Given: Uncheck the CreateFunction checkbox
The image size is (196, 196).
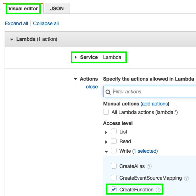Looking at the screenshot, I should (x=114, y=189).
